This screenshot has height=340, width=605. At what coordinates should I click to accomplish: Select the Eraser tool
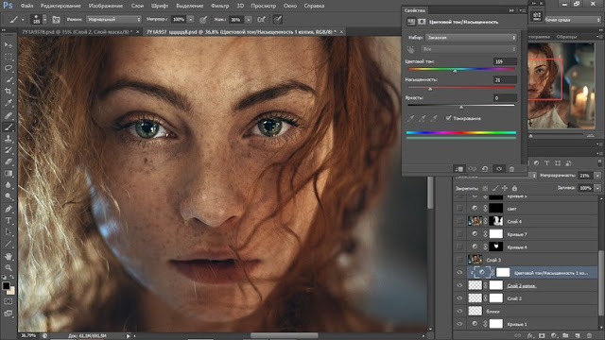[x=9, y=161]
